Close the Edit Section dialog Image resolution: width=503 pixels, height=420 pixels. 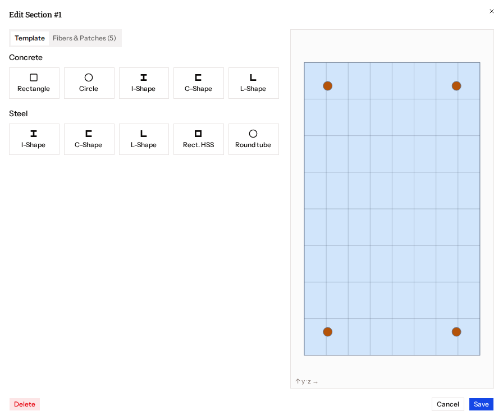tap(492, 11)
